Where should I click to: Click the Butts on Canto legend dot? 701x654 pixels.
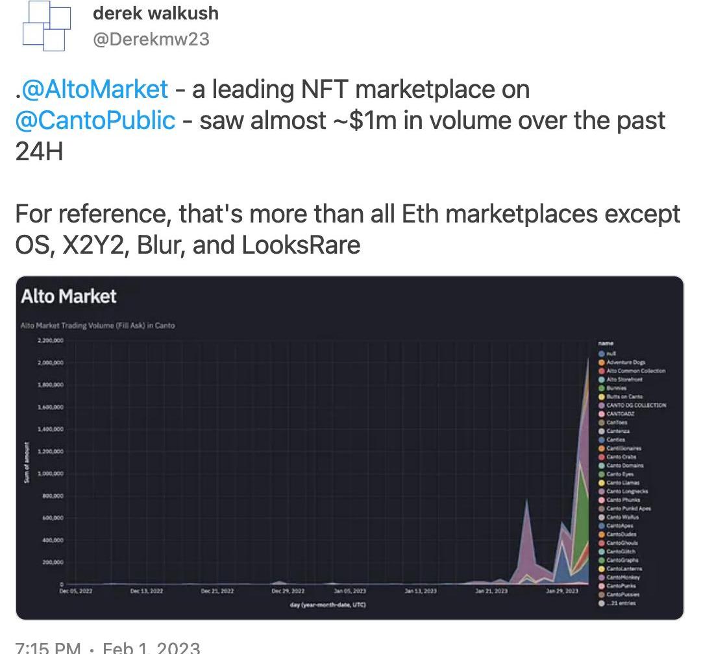602,396
